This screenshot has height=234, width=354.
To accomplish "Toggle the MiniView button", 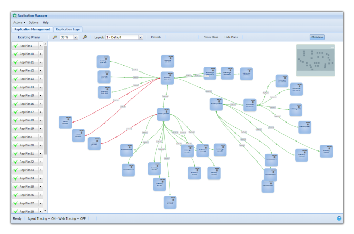I will (317, 37).
